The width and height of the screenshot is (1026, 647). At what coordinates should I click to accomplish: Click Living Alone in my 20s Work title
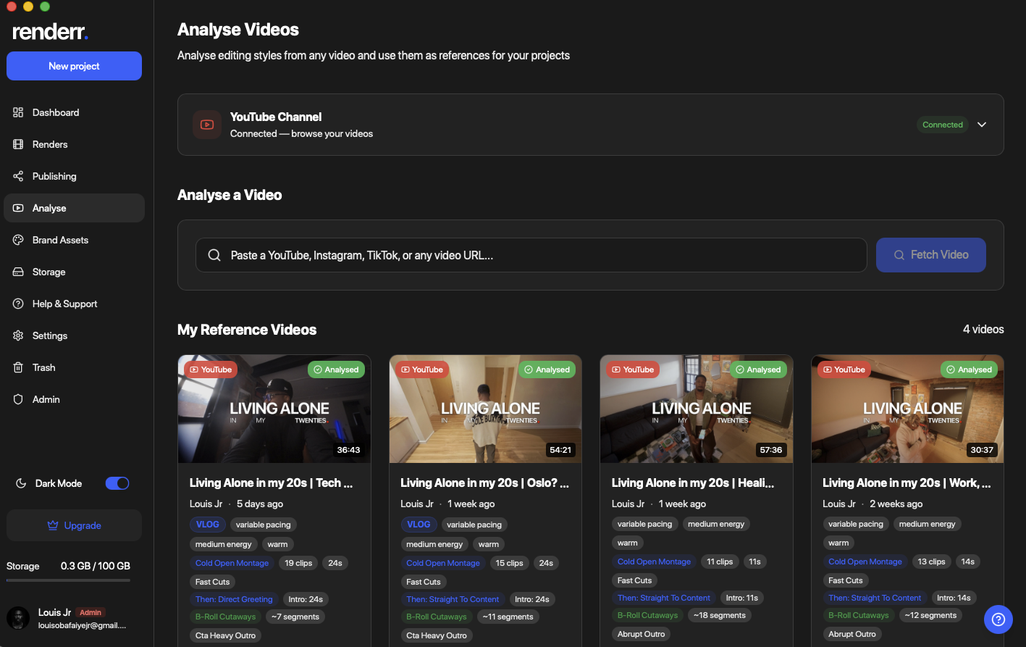[x=907, y=483]
